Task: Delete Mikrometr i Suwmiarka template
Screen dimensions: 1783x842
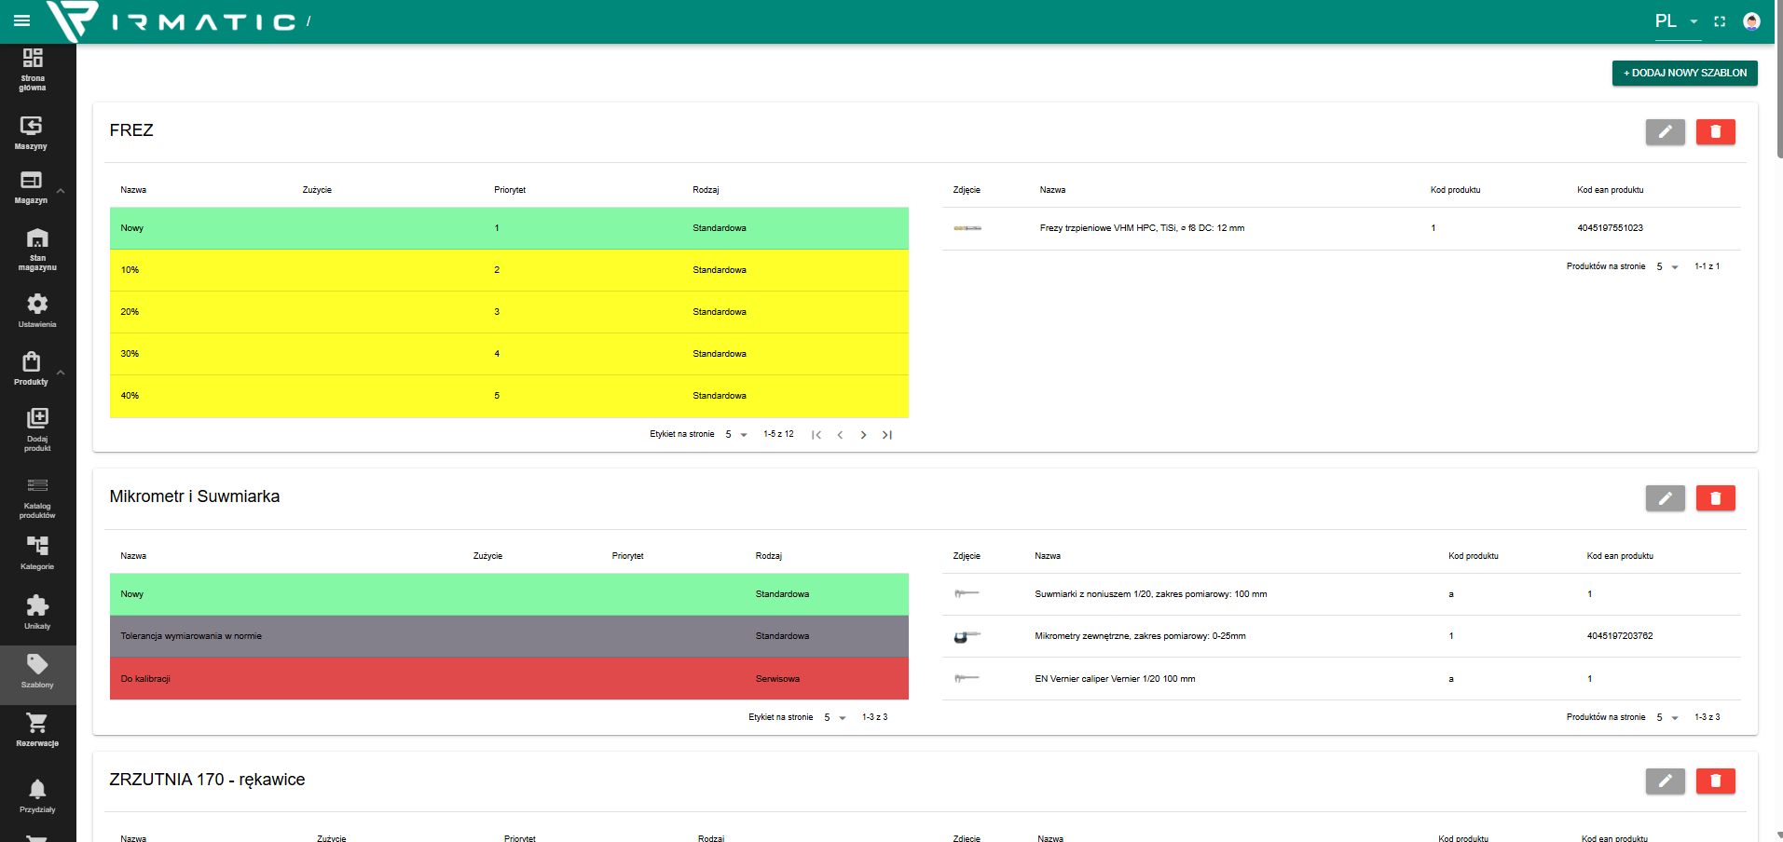Action: pos(1715,498)
